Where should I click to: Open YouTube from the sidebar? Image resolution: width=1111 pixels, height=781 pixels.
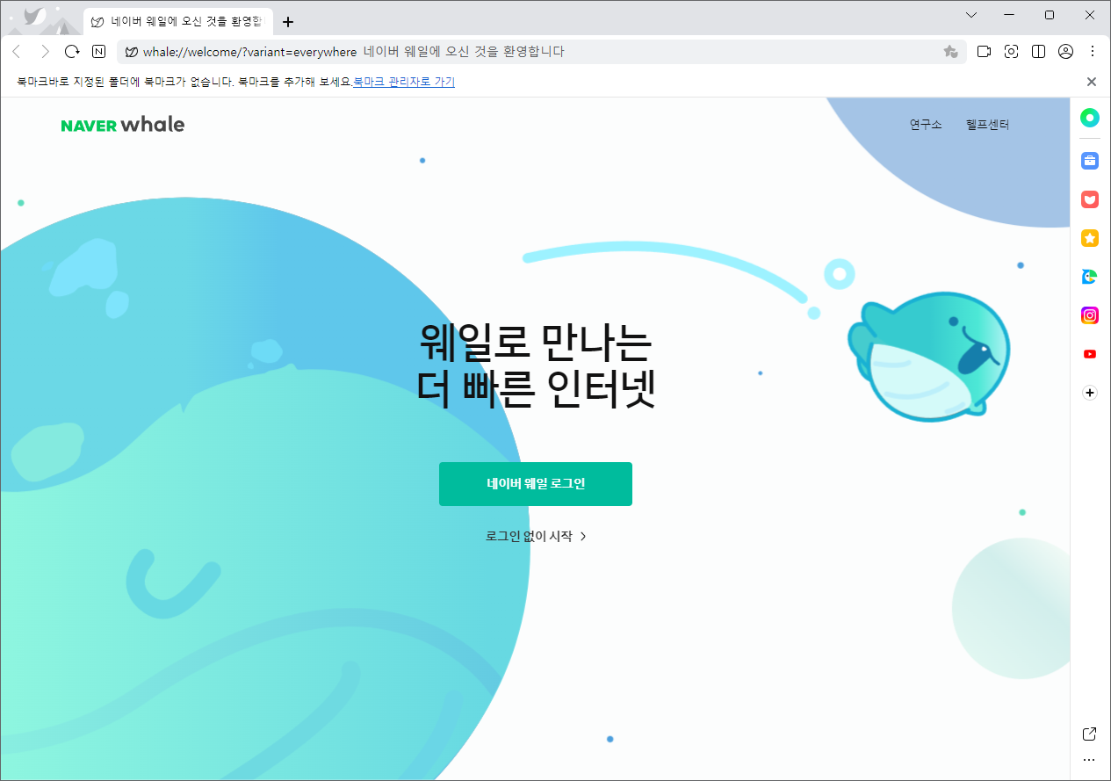click(1090, 354)
